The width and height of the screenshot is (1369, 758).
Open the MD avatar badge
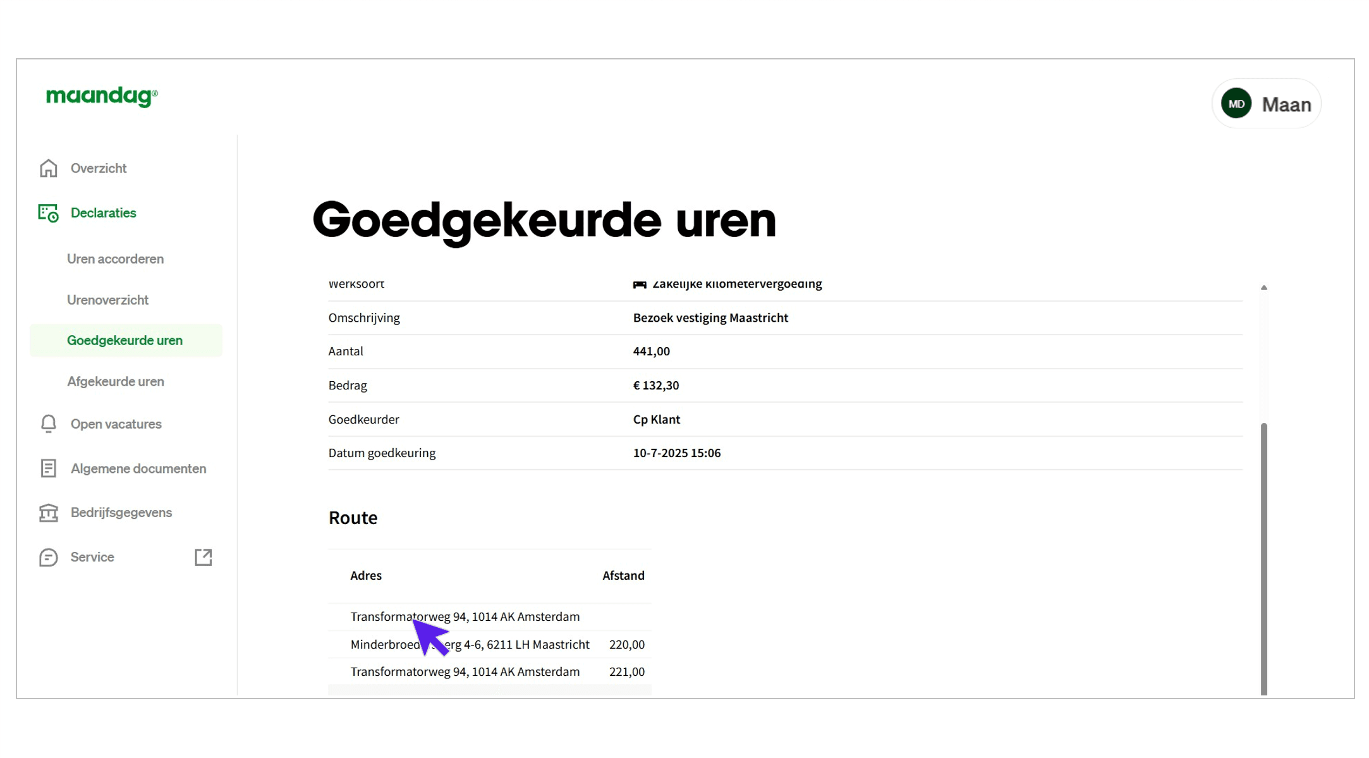(1236, 103)
